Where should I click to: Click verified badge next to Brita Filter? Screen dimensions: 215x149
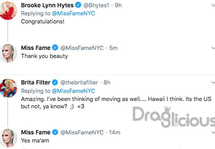(55, 83)
